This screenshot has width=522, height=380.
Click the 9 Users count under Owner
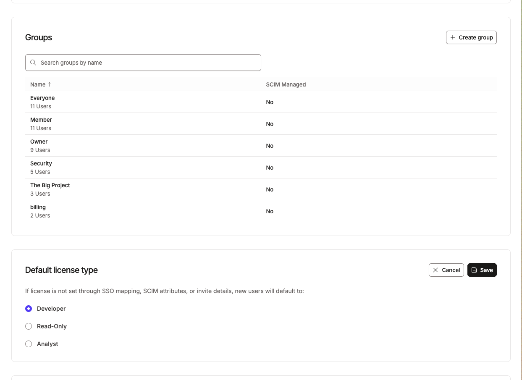click(x=40, y=150)
